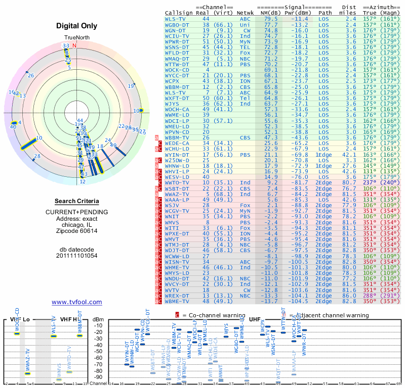Image resolution: width=405 pixels, height=388 pixels.
Task: Open WPWR-DT callsign link in the table
Action: [177, 42]
